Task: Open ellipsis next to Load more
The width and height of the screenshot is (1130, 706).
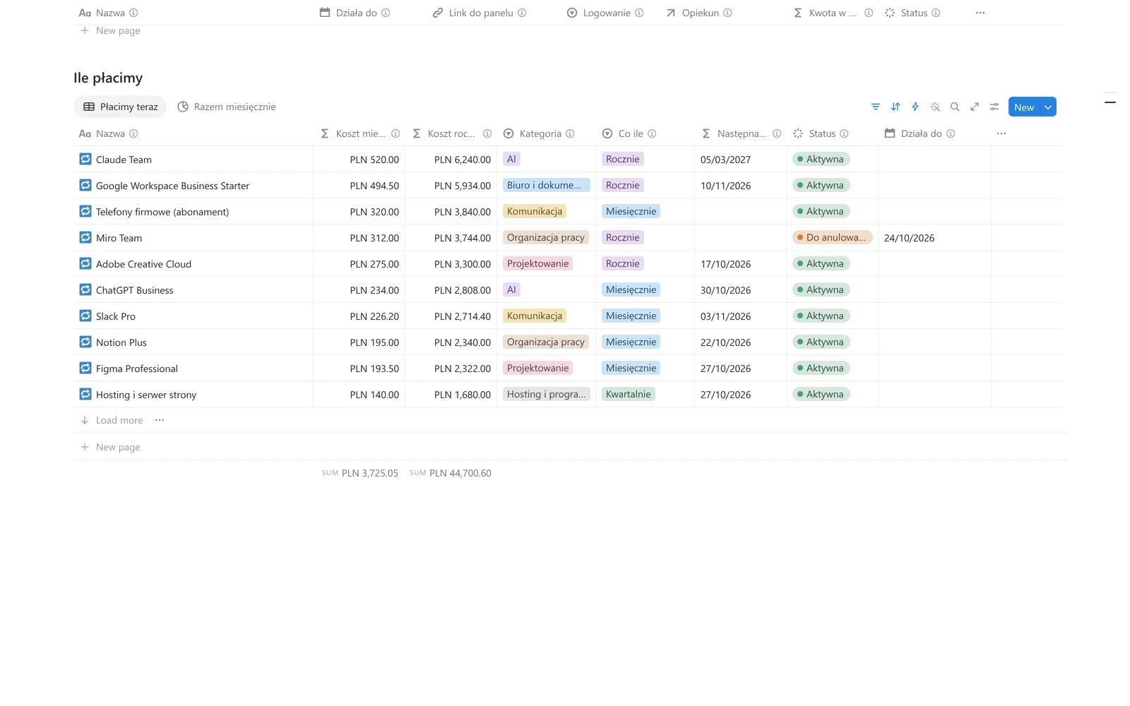Action: [x=160, y=420]
